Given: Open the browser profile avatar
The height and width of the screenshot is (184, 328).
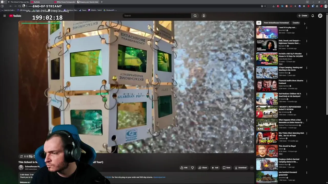Looking at the screenshot, I should [326, 6].
